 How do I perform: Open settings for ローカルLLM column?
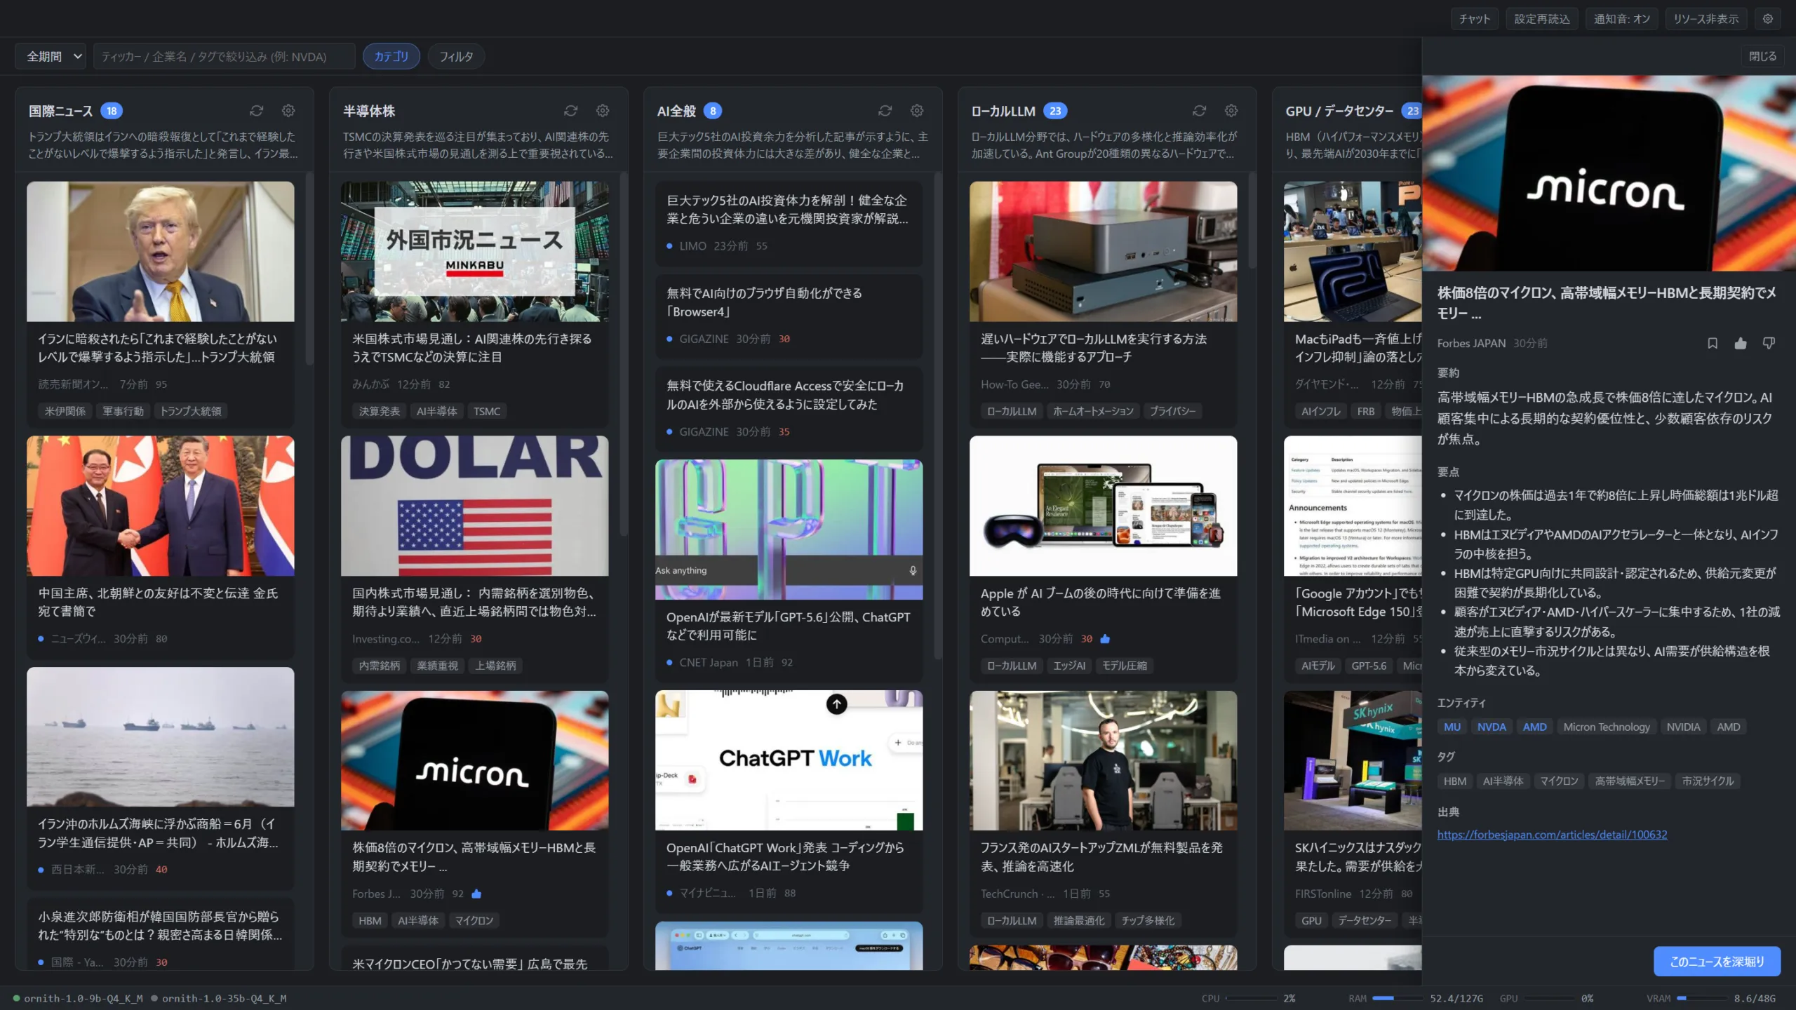1231,111
